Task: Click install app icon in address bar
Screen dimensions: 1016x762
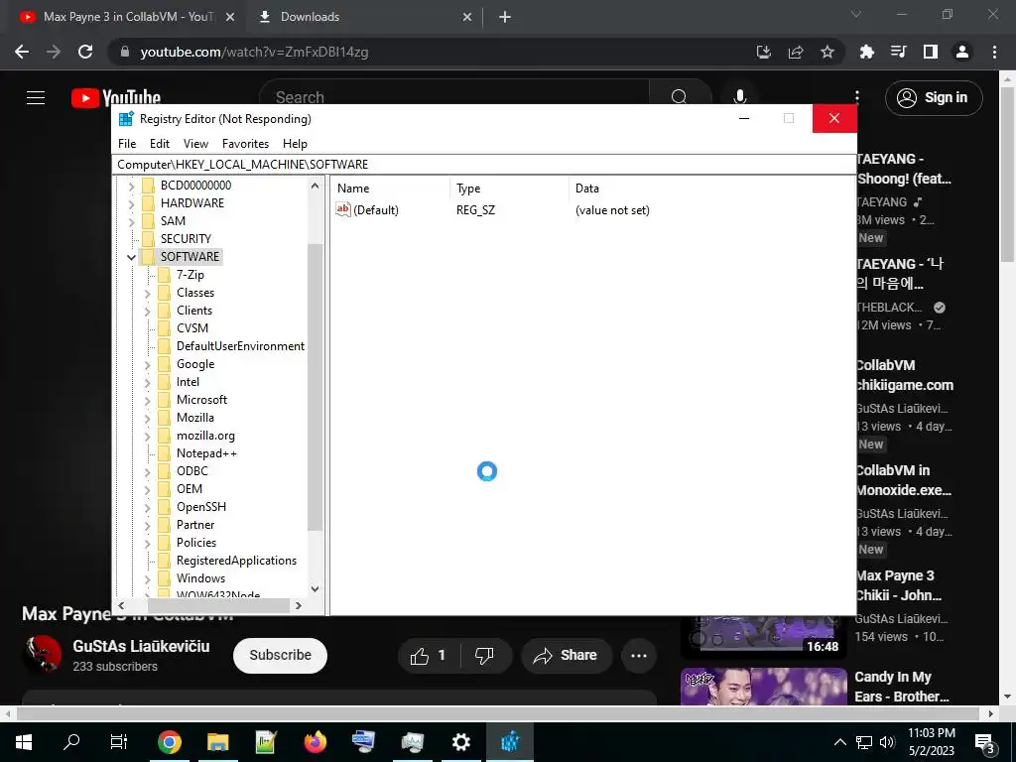Action: pos(764,52)
